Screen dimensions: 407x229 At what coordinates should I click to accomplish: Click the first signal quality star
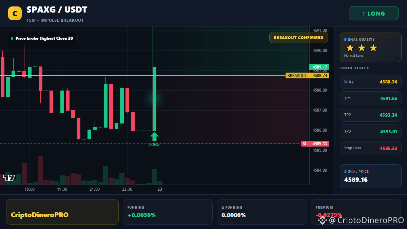tap(350, 48)
